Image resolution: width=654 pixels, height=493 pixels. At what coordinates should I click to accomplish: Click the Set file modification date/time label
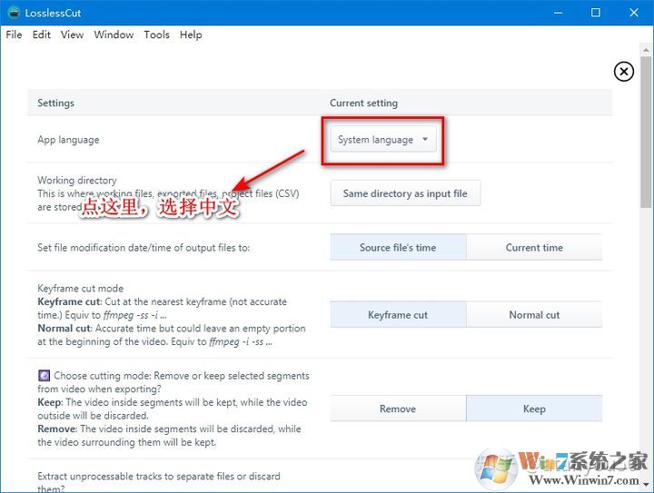(144, 248)
